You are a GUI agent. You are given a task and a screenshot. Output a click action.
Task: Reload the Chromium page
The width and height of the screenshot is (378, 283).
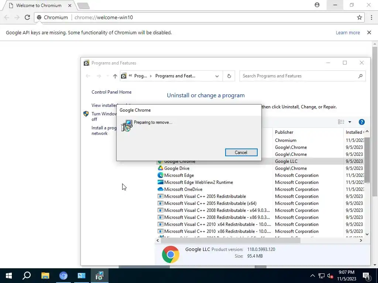(27, 17)
